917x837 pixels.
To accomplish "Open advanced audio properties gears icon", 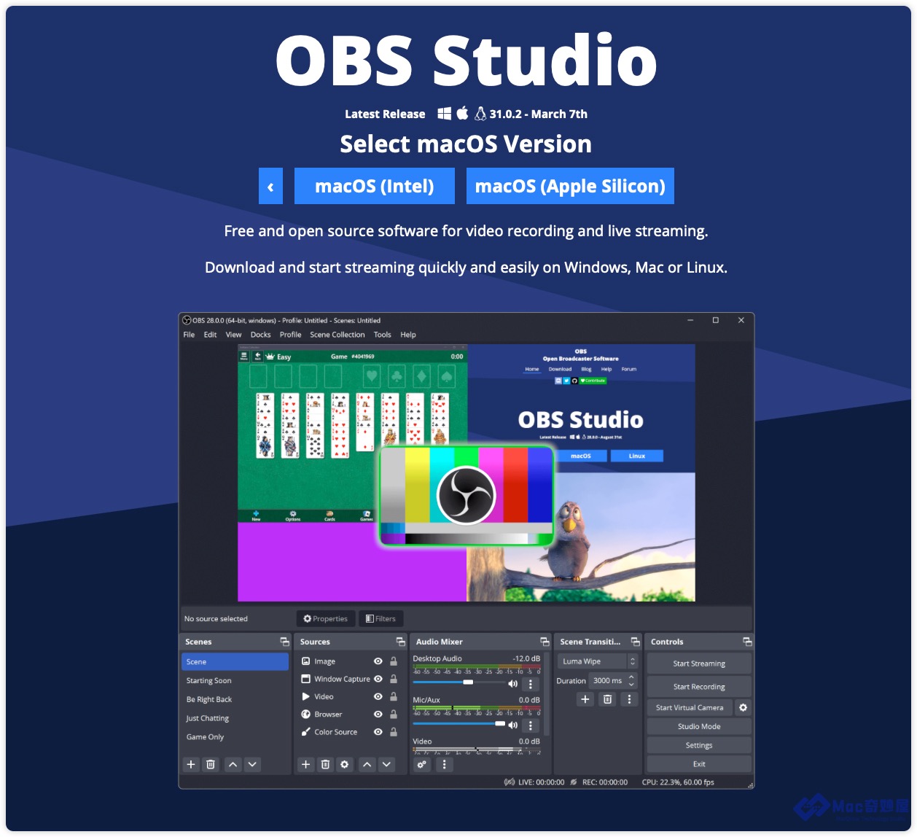I will pos(422,765).
